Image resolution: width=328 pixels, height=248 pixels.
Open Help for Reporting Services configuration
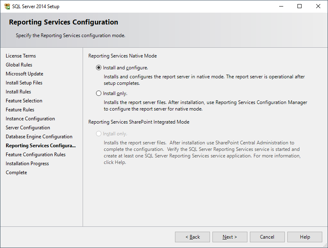coord(304,237)
